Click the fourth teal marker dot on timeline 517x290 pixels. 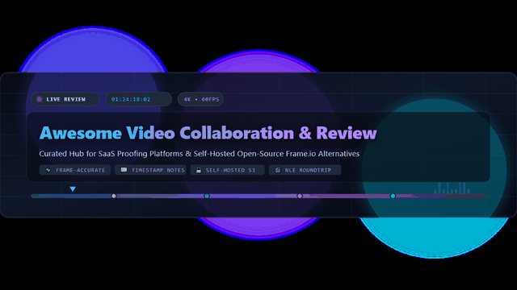coord(393,196)
